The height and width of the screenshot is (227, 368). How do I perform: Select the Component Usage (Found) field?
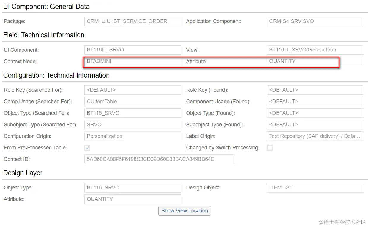(x=315, y=102)
